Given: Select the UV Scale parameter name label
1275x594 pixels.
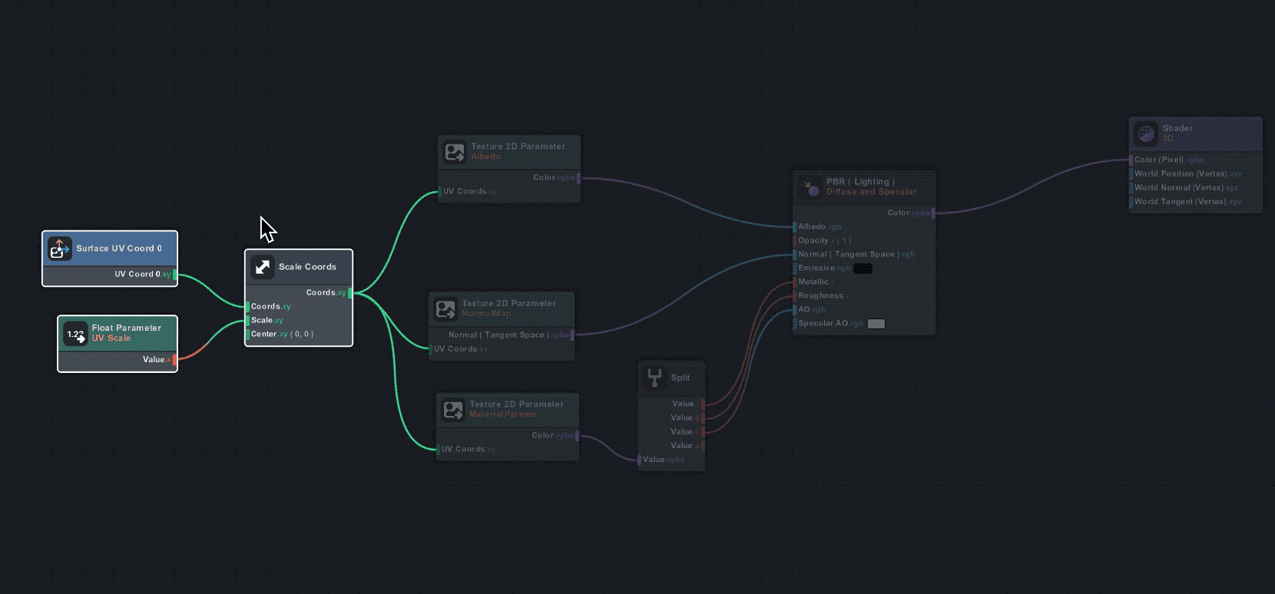Looking at the screenshot, I should click(111, 338).
